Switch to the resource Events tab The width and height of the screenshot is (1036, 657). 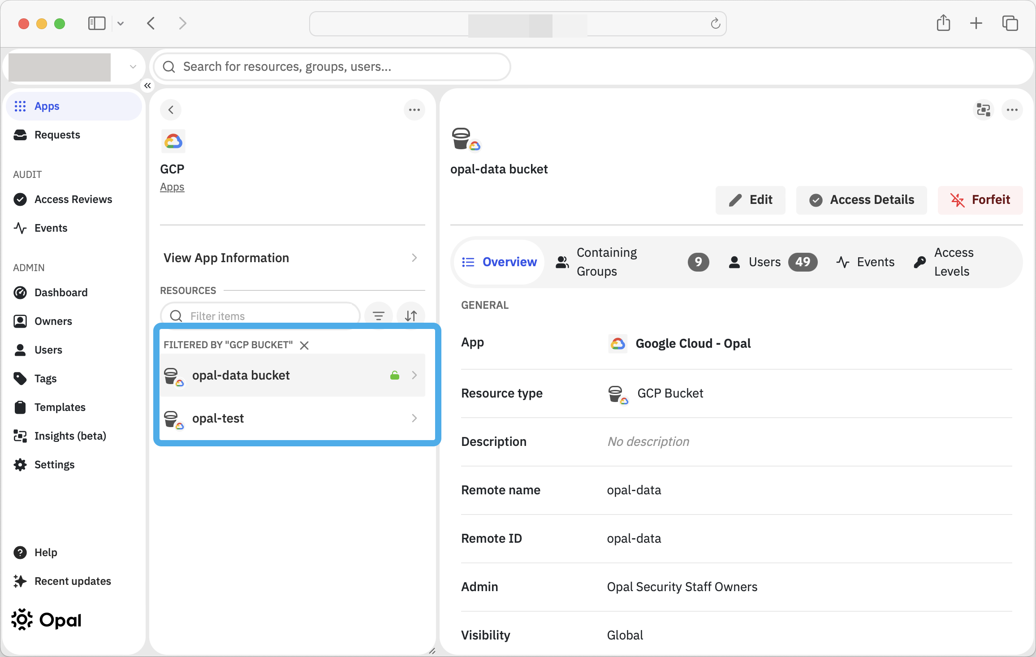pyautogui.click(x=865, y=262)
